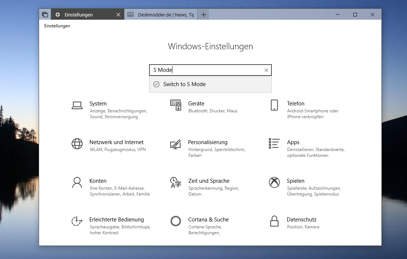The width and height of the screenshot is (407, 259).
Task: Maximize the settings window
Action: click(x=355, y=15)
